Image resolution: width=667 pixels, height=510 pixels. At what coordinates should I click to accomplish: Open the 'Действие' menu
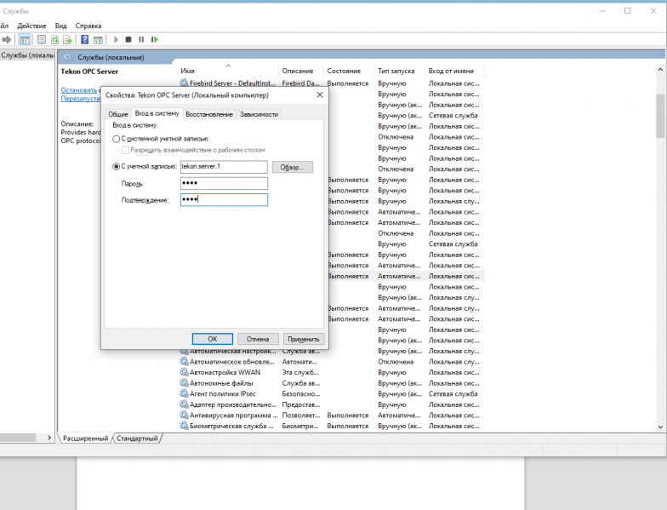click(31, 26)
